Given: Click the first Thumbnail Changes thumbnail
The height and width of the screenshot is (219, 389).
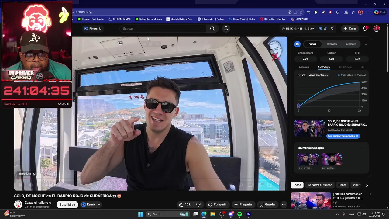Looking at the screenshot, I should (308, 159).
